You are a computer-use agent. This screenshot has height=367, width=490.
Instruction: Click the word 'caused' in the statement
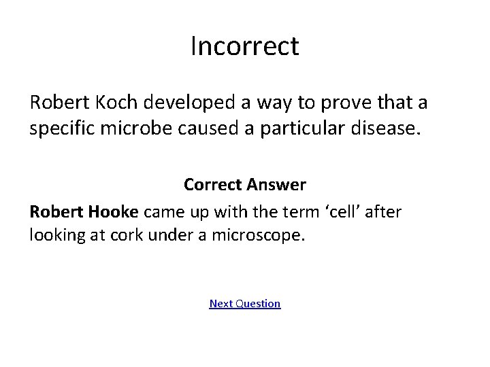coord(208,128)
